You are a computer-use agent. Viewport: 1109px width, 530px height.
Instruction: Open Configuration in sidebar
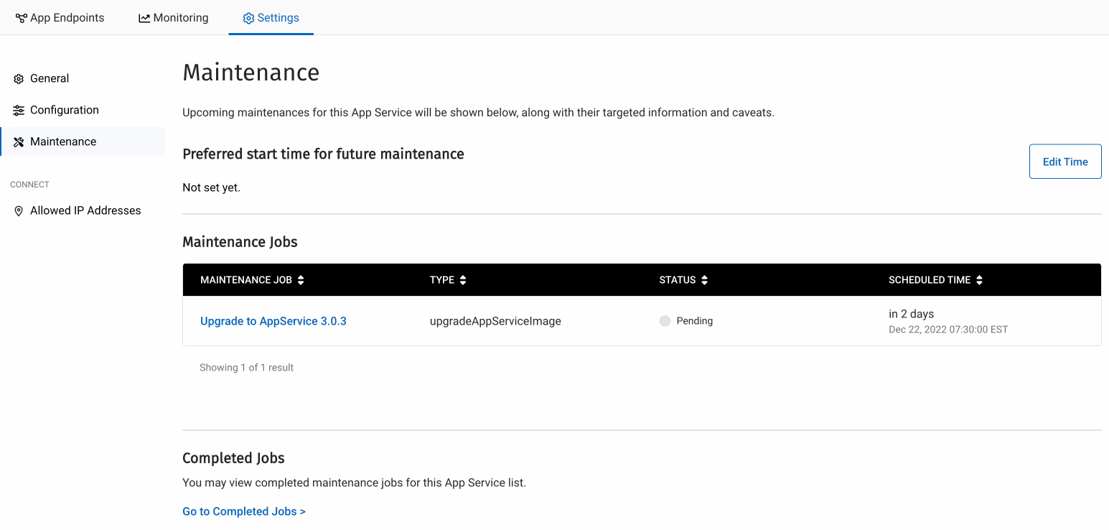click(83, 110)
